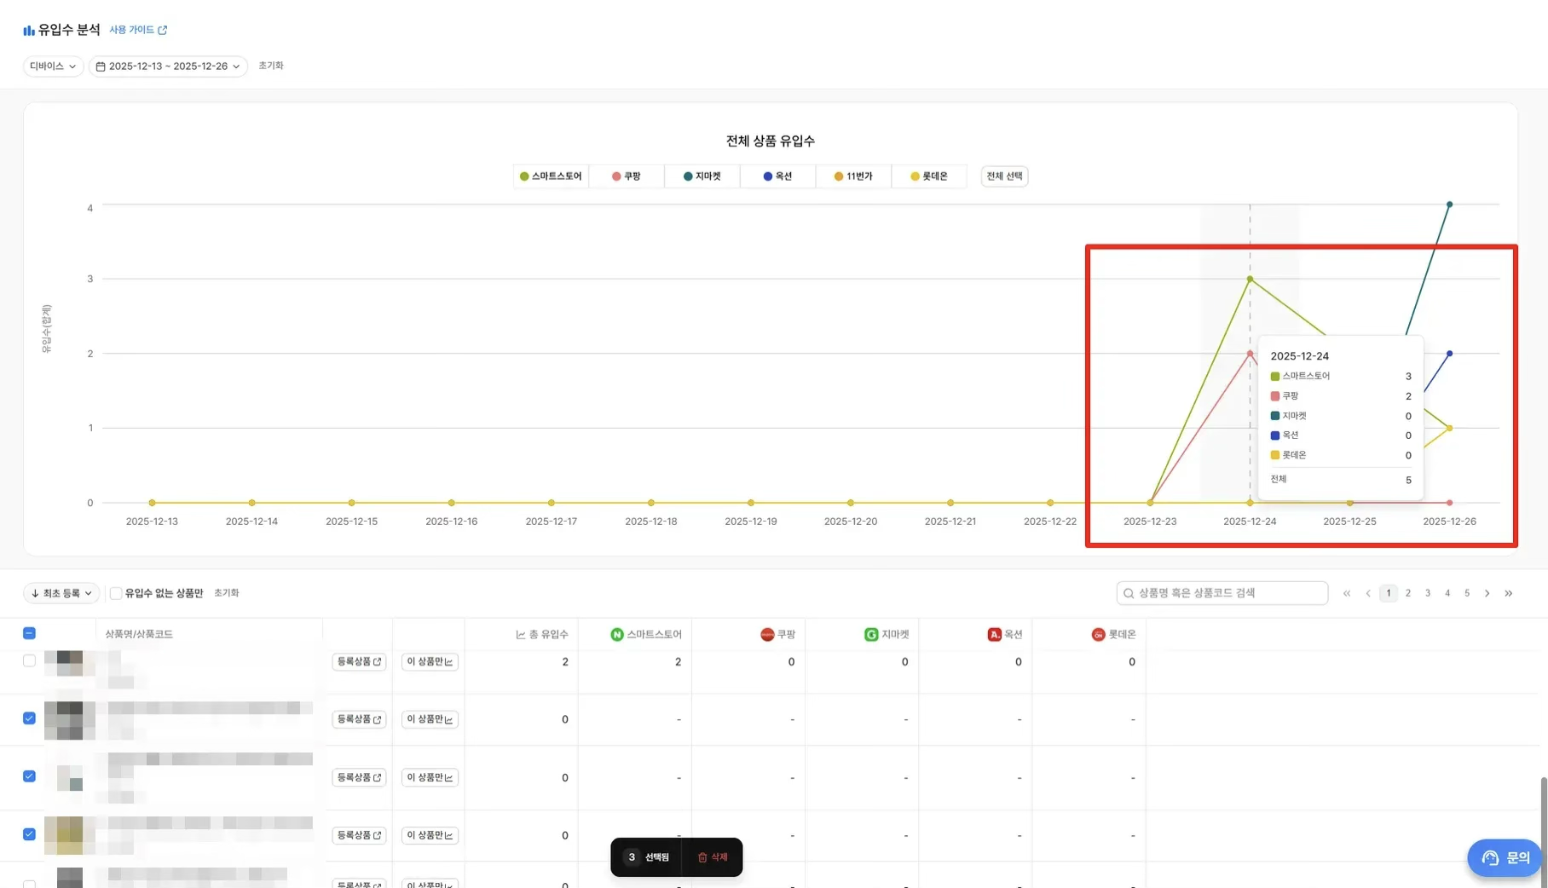Enable 유입수 없는 상품만 checkbox

coord(116,593)
